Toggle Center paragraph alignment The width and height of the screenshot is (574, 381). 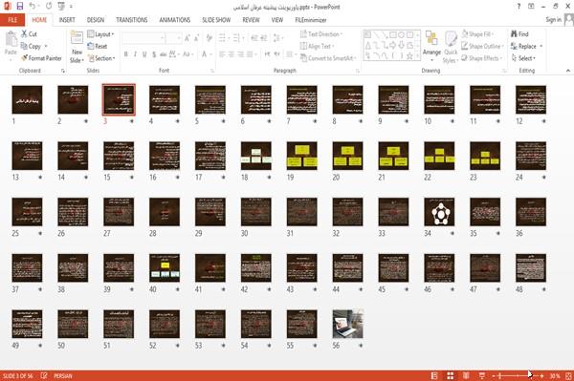[232, 54]
